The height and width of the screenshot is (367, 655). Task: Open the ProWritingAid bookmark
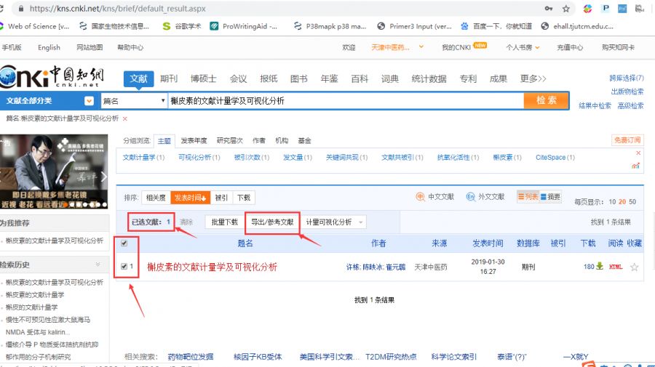pyautogui.click(x=244, y=26)
